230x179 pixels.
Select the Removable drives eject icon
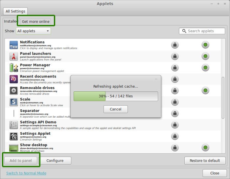tap(14, 91)
